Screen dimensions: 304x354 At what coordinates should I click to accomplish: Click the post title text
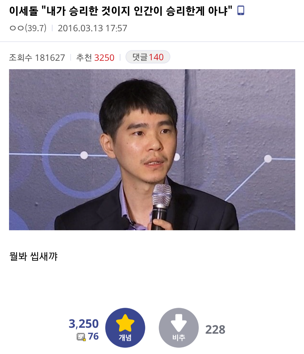click(x=121, y=11)
